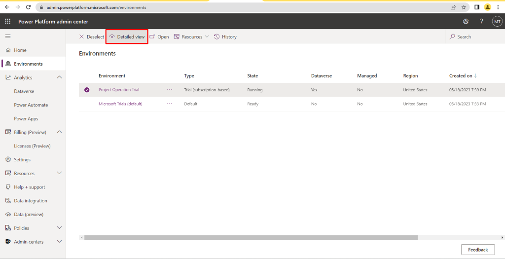
Task: Open the browser profile icon
Action: 488,7
